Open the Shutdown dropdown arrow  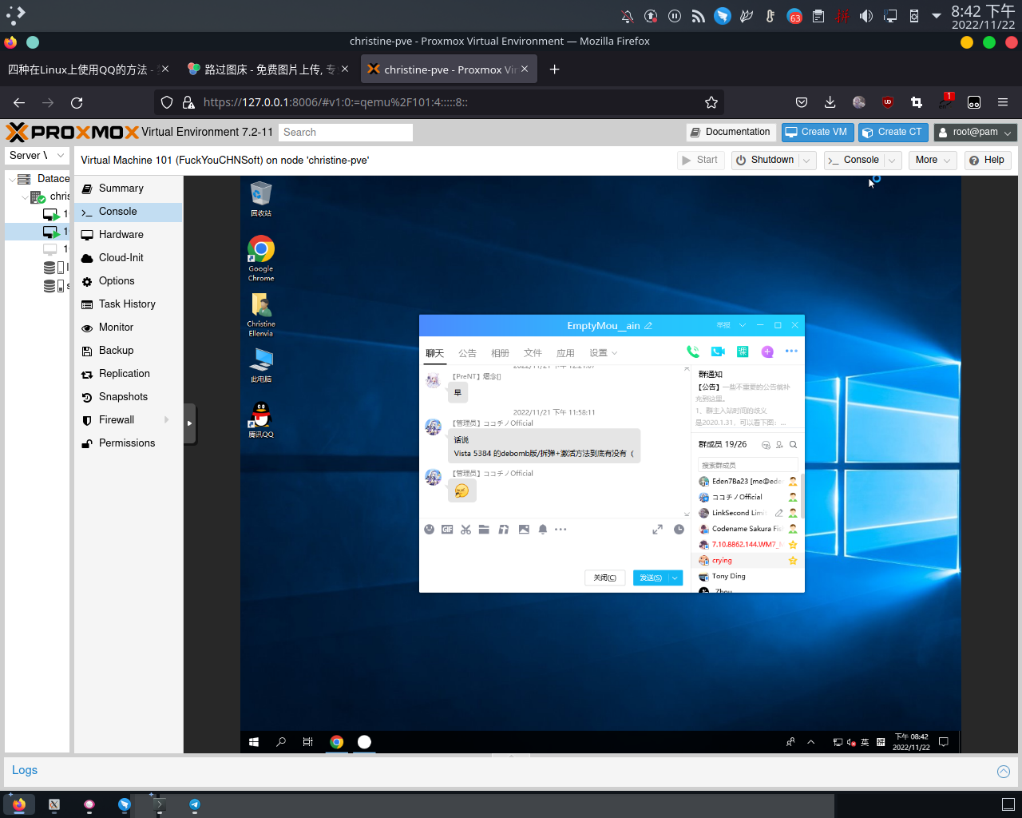806,161
